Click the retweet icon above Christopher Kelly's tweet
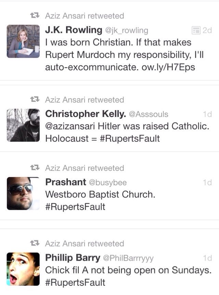 point(35,100)
